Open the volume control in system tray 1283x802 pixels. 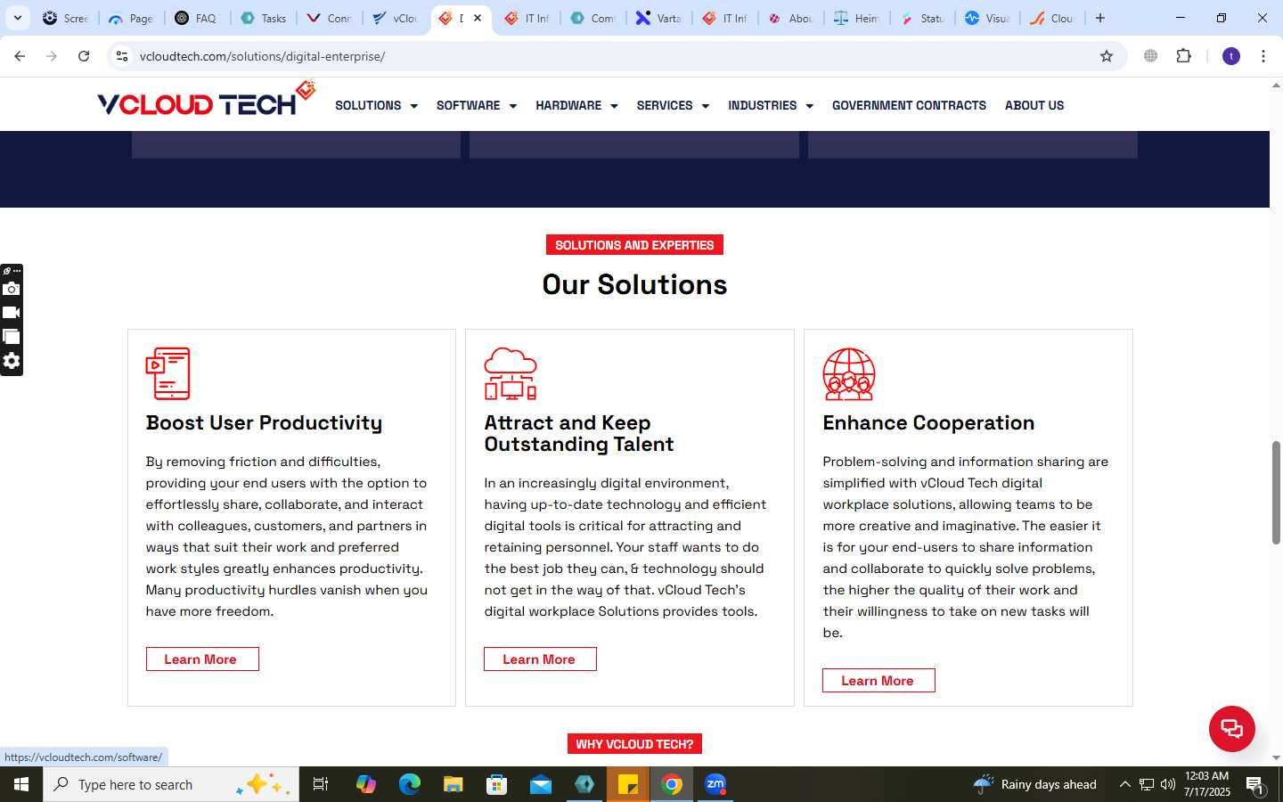click(1168, 784)
